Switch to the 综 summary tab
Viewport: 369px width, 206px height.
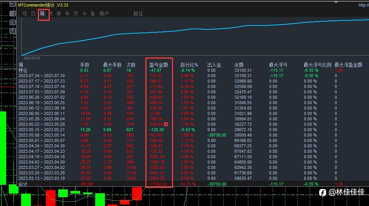click(25, 14)
